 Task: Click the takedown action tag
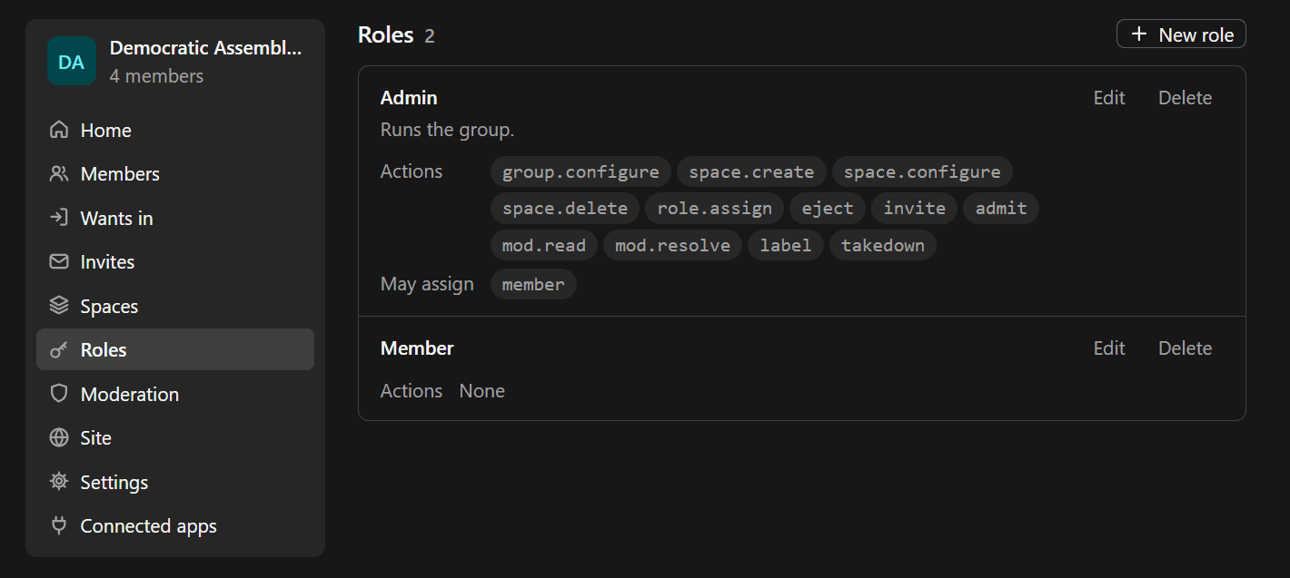tap(883, 245)
